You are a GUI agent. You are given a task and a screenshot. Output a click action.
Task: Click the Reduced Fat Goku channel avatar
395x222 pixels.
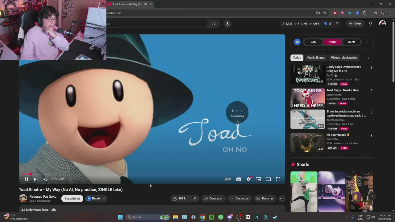[x=23, y=198]
